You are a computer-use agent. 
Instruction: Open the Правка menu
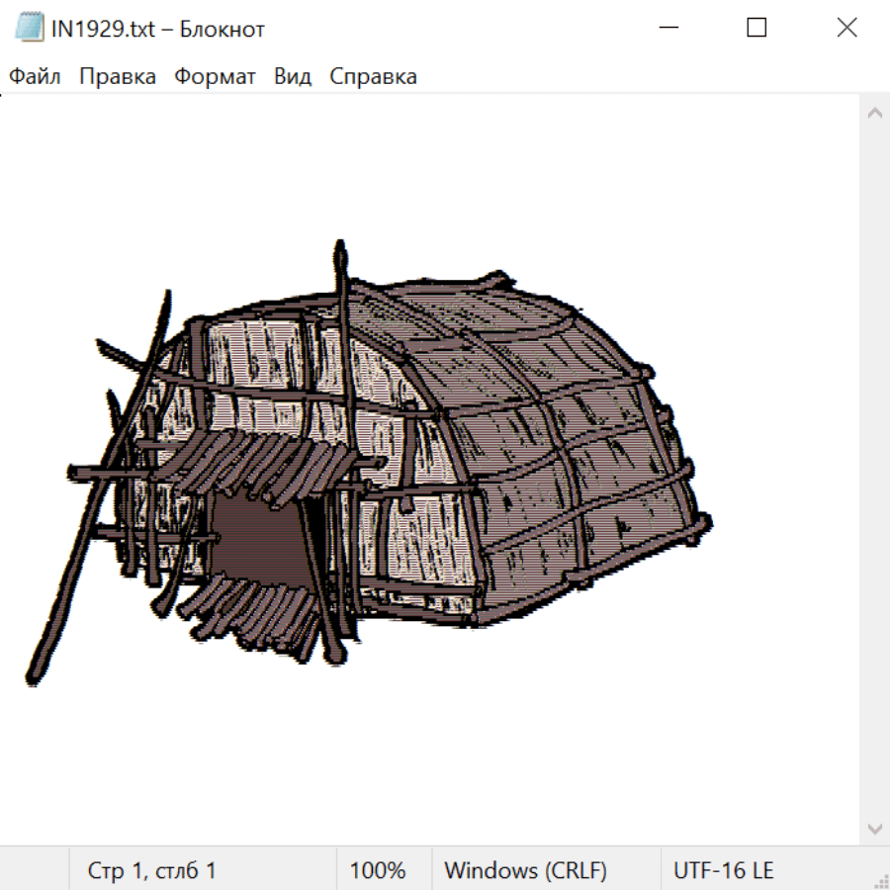click(x=117, y=76)
